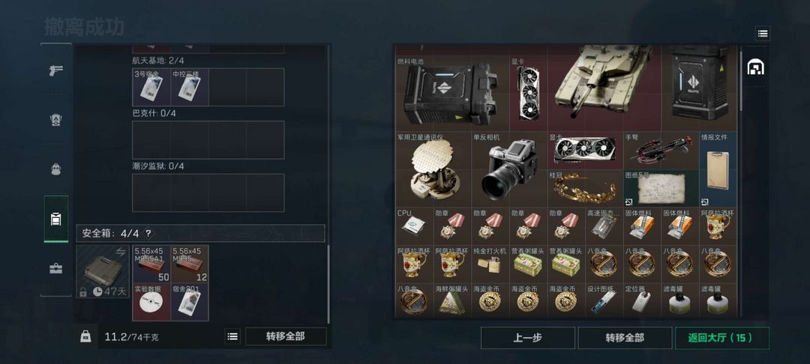Viewport: 810px width, 364px height.
Task: Click the weight bag icon at bottom left
Action: tap(85, 337)
